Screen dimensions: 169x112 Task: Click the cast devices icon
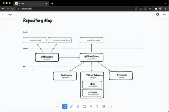[141, 9]
